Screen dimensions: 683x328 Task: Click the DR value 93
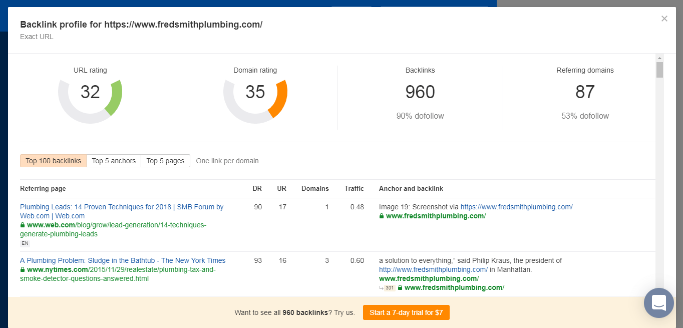coord(257,260)
